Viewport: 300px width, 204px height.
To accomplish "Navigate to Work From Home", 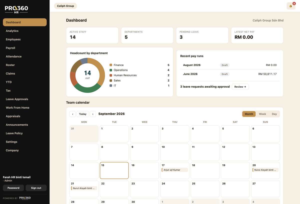I will pyautogui.click(x=25, y=107).
